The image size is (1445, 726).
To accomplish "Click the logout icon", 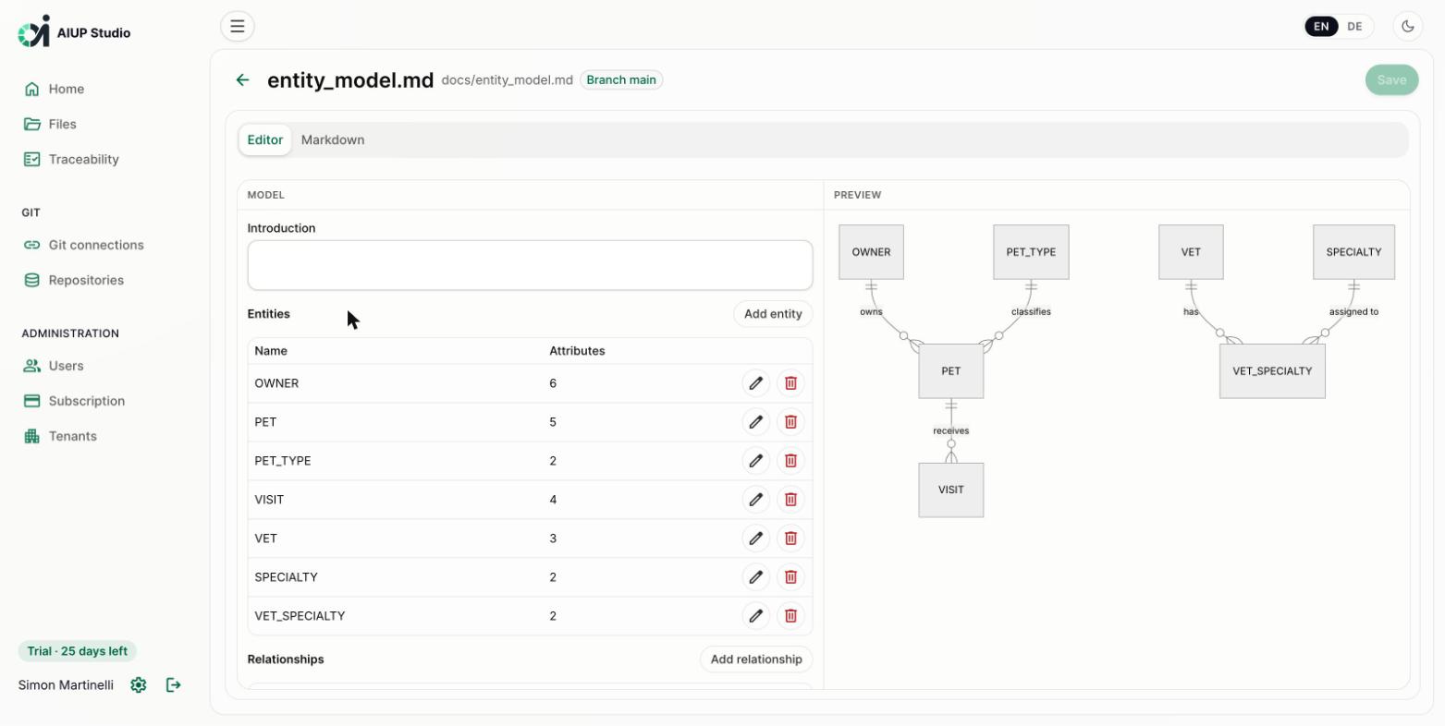I will click(x=173, y=684).
